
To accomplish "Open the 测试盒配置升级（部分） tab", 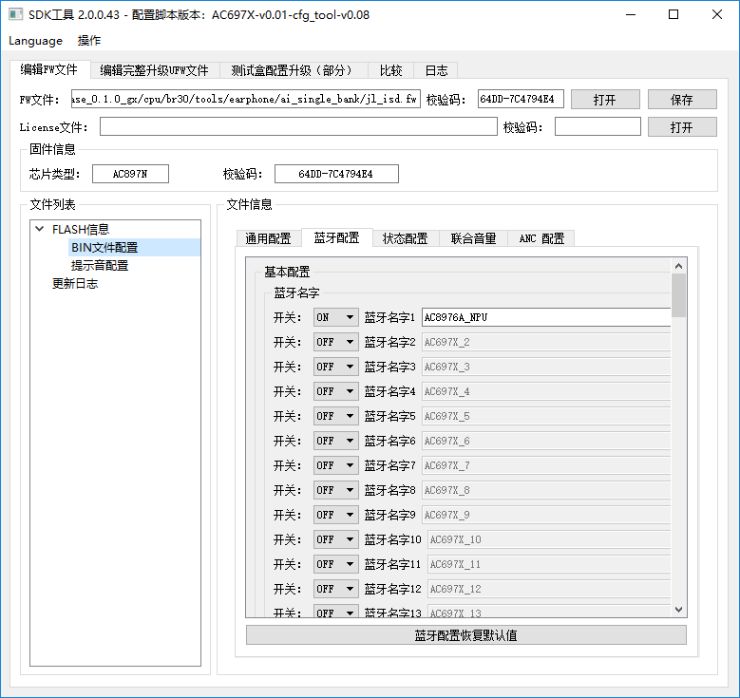I will coord(293,71).
